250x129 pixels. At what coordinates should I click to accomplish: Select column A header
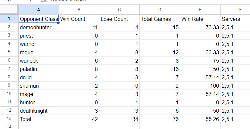[38, 10]
